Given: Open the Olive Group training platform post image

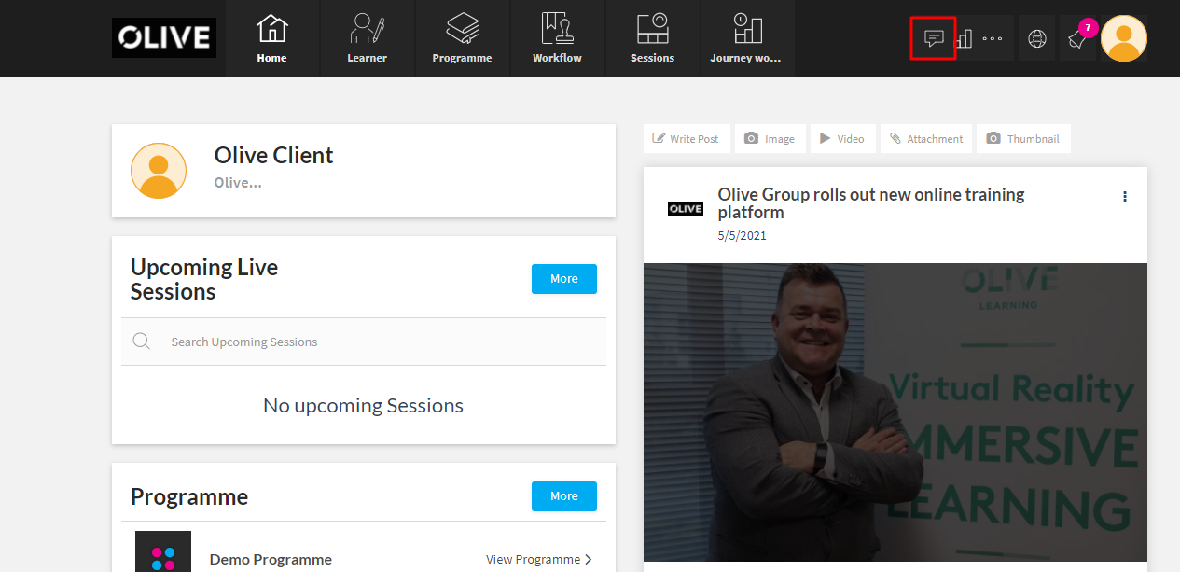Looking at the screenshot, I should pos(895,411).
